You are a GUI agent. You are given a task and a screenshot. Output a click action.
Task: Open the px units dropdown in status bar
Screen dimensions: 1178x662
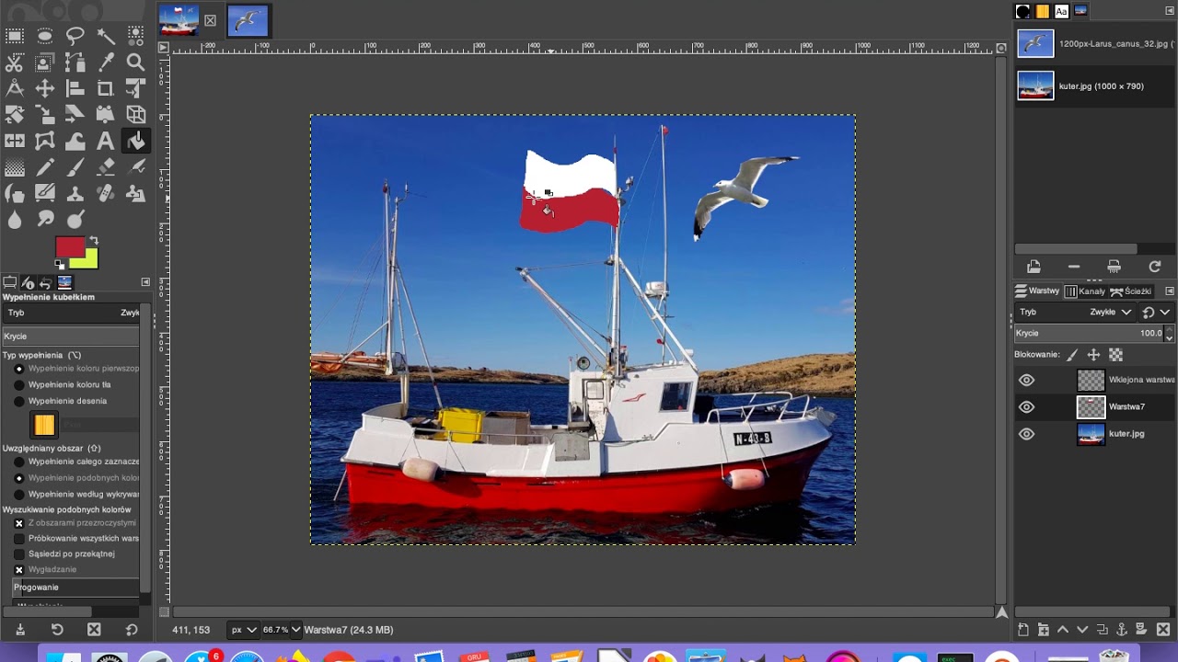[243, 630]
